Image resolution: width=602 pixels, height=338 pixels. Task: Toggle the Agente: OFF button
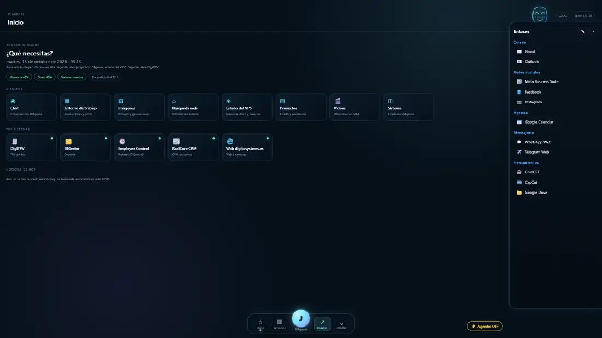[x=485, y=326]
